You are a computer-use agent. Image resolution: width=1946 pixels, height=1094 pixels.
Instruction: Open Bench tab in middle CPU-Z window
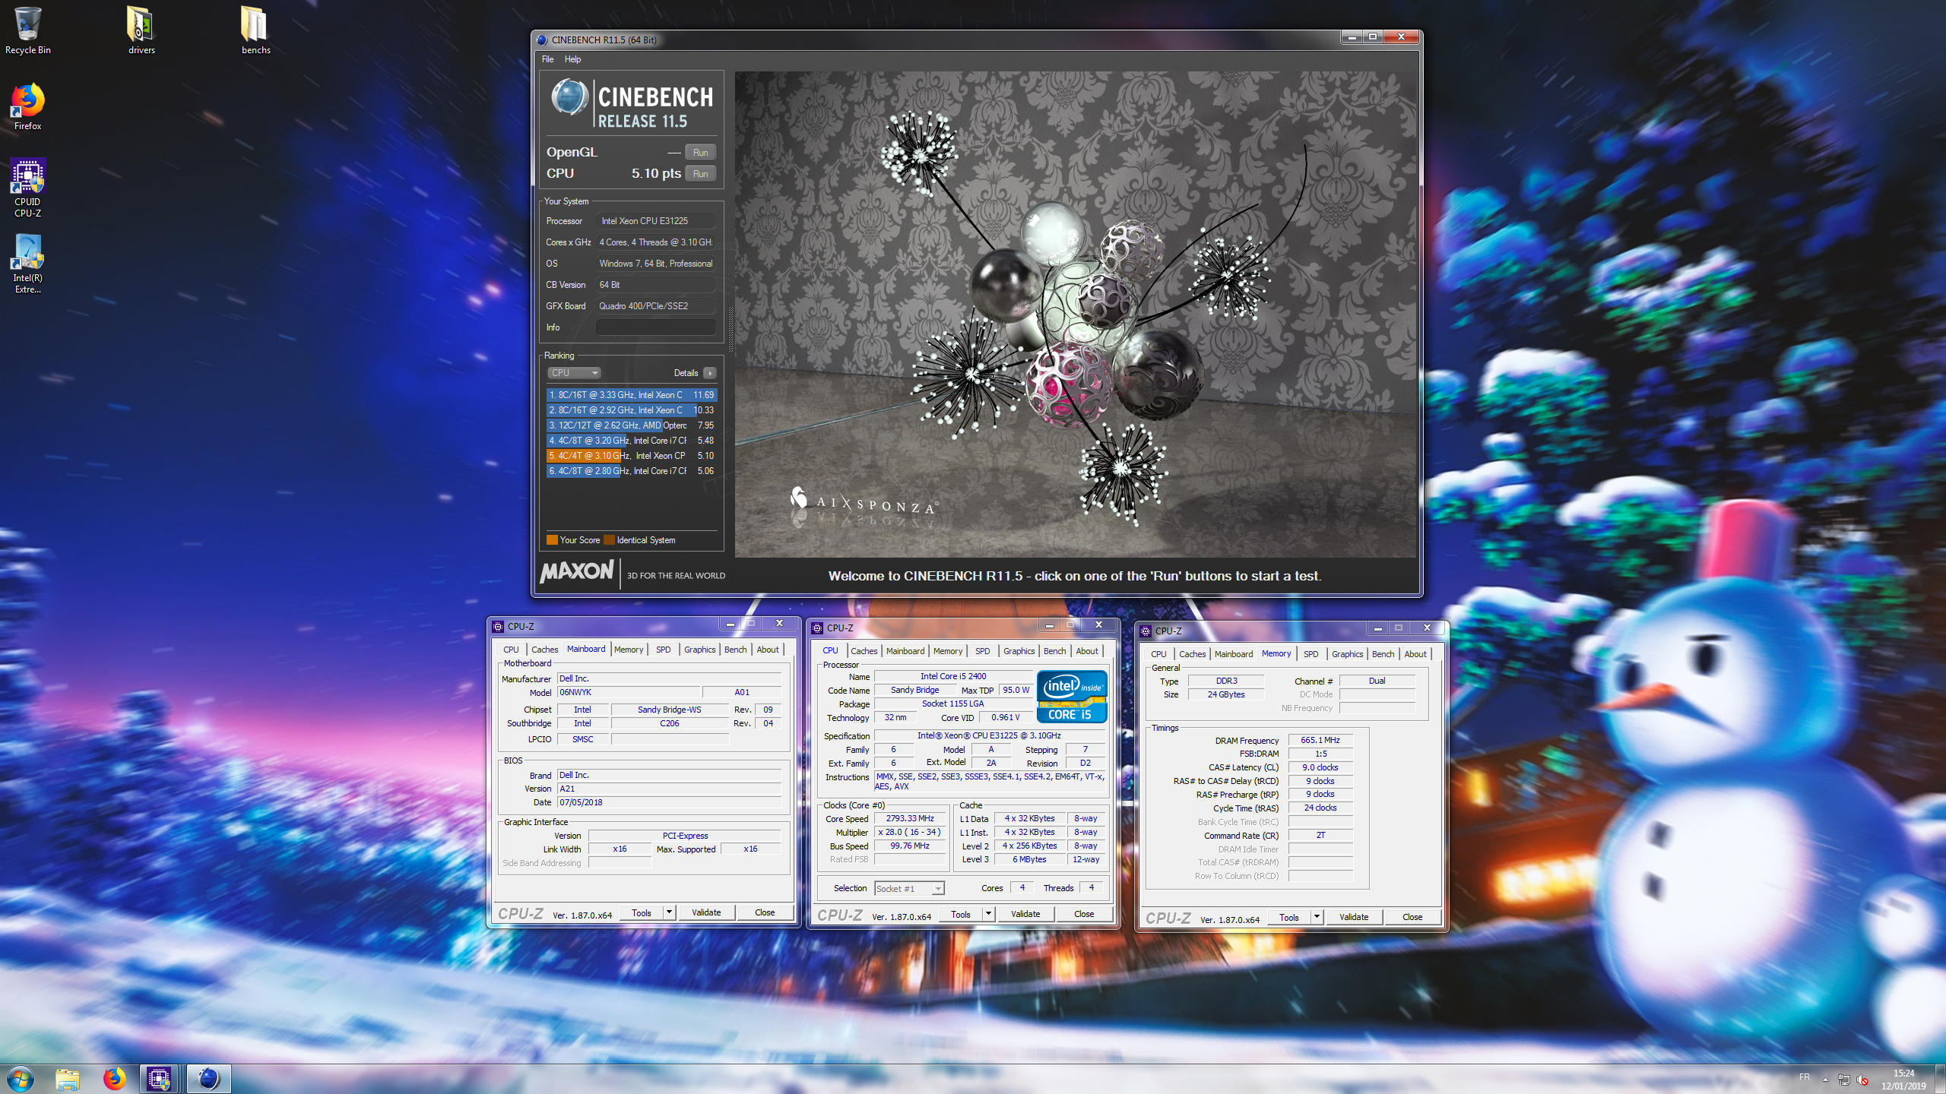point(1054,651)
